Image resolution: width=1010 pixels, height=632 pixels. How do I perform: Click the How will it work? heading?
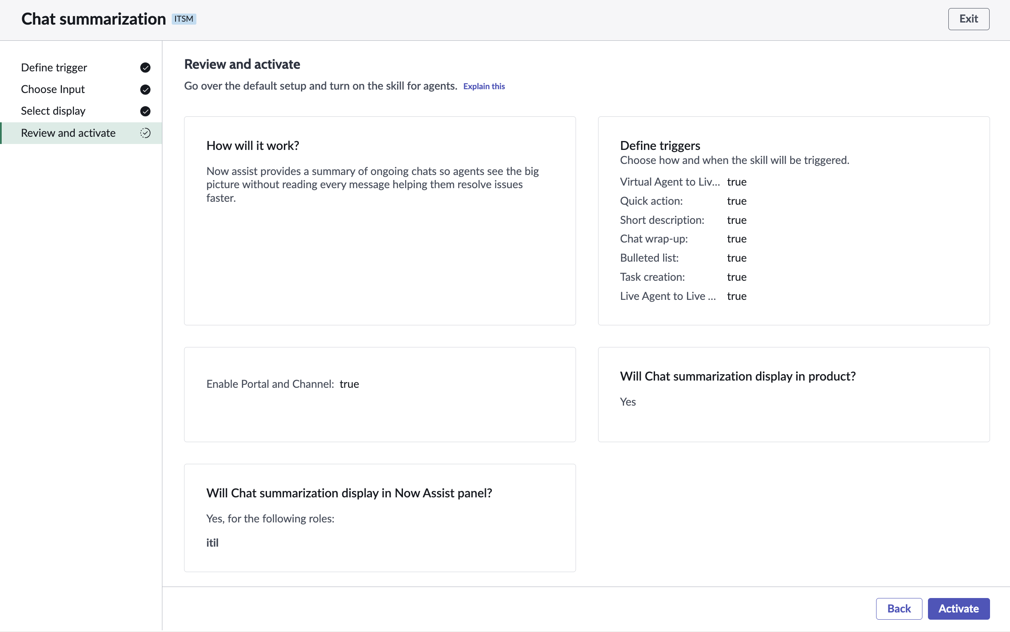[x=253, y=146]
